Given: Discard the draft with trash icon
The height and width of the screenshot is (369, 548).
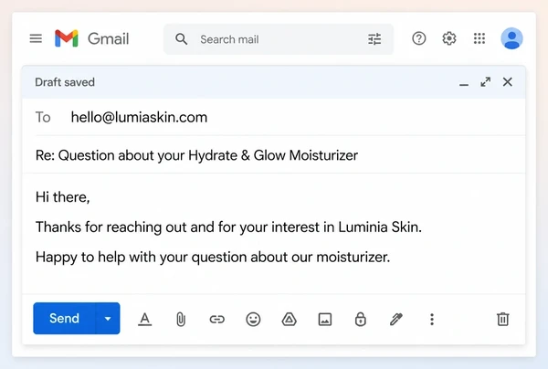Looking at the screenshot, I should point(503,320).
